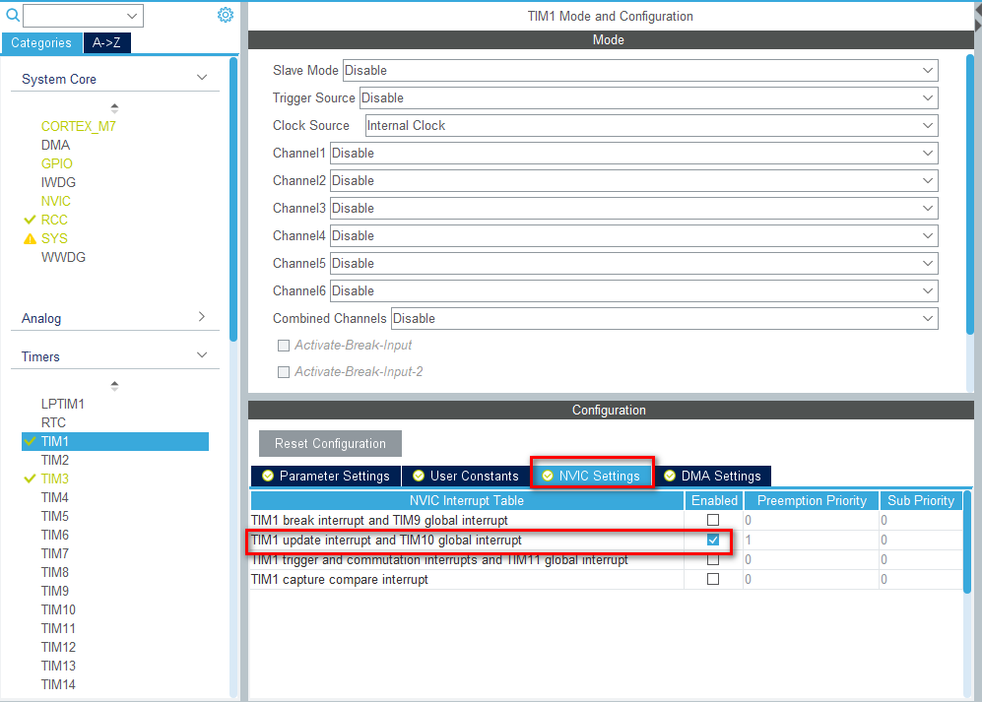Viewport: 982px width, 702px height.
Task: Select the Categories view tab
Action: click(x=41, y=42)
